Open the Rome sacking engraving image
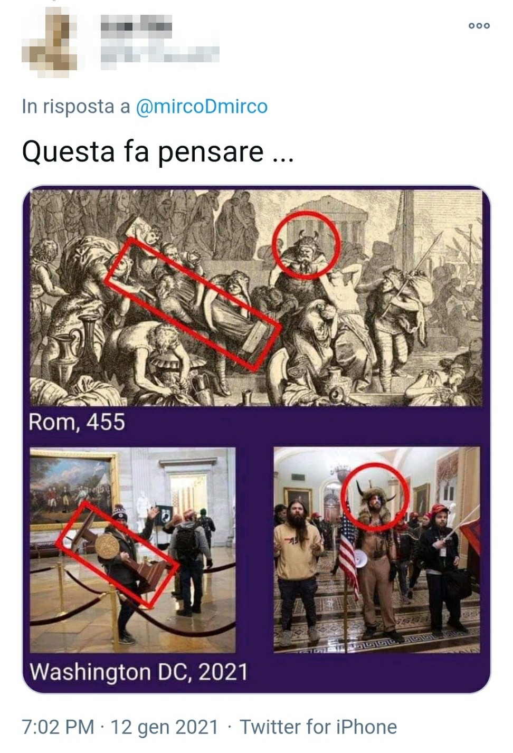The height and width of the screenshot is (753, 513). (256, 298)
